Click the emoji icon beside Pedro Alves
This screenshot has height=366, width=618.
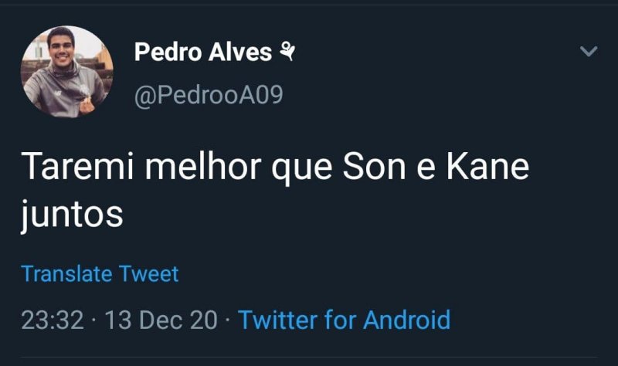[x=287, y=52]
